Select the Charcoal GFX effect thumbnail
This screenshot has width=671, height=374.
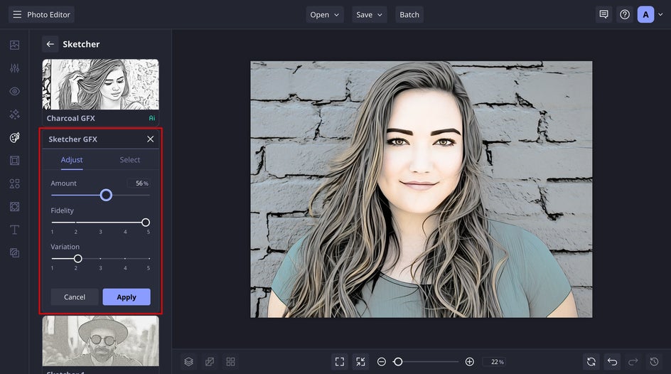tap(100, 85)
